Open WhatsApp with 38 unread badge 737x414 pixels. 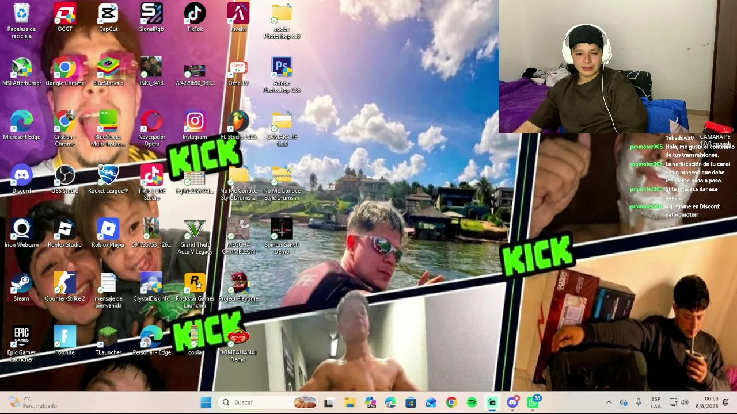[x=533, y=402]
